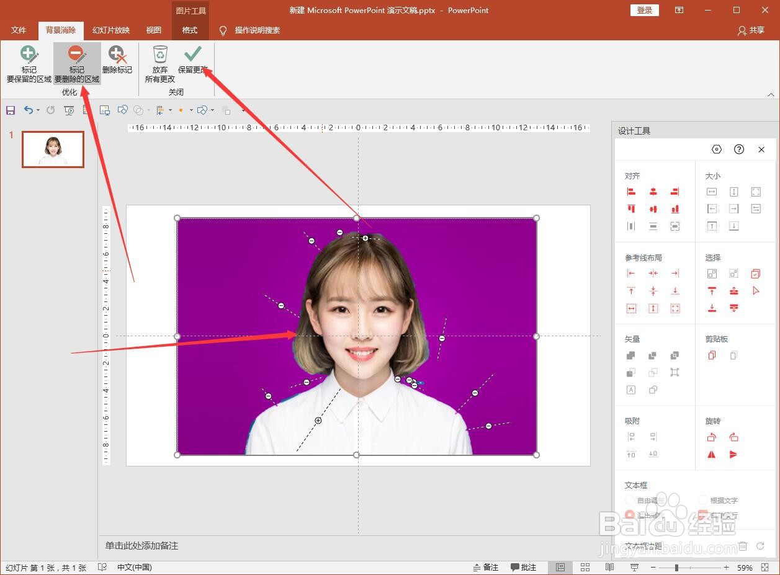The height and width of the screenshot is (575, 780).
Task: Select slide 1 thumbnail
Action: (x=53, y=149)
